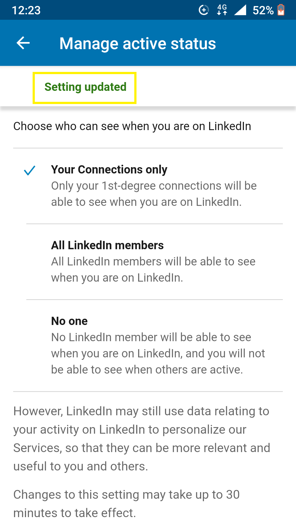The image size is (296, 527).
Task: Tap the All LinkedIn members description
Action: [x=153, y=269]
